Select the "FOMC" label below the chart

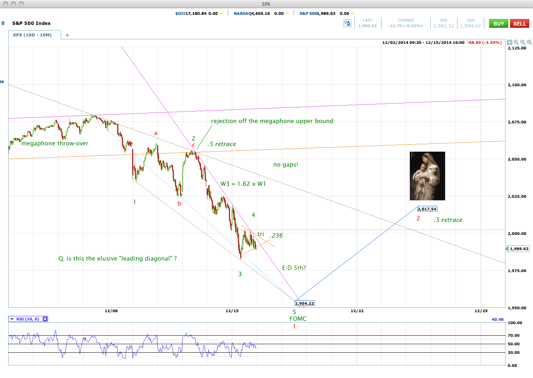coord(298,319)
